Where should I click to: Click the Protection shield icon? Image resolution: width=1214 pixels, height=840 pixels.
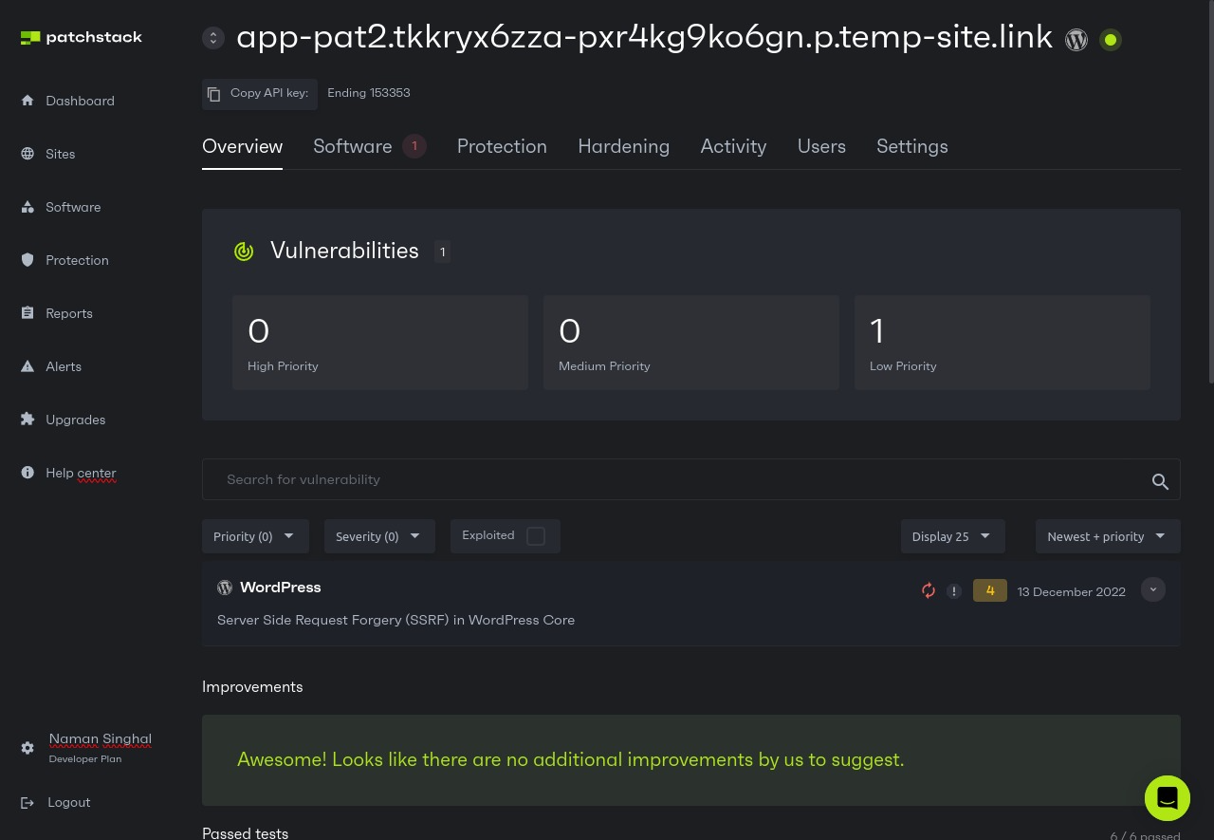pyautogui.click(x=28, y=260)
